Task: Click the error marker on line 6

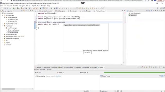Action: (x=35, y=22)
